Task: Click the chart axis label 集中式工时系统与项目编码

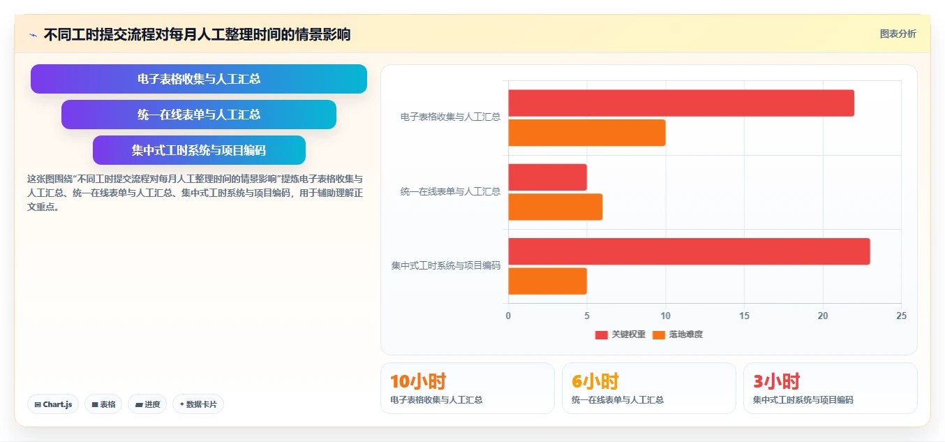Action: (446, 266)
